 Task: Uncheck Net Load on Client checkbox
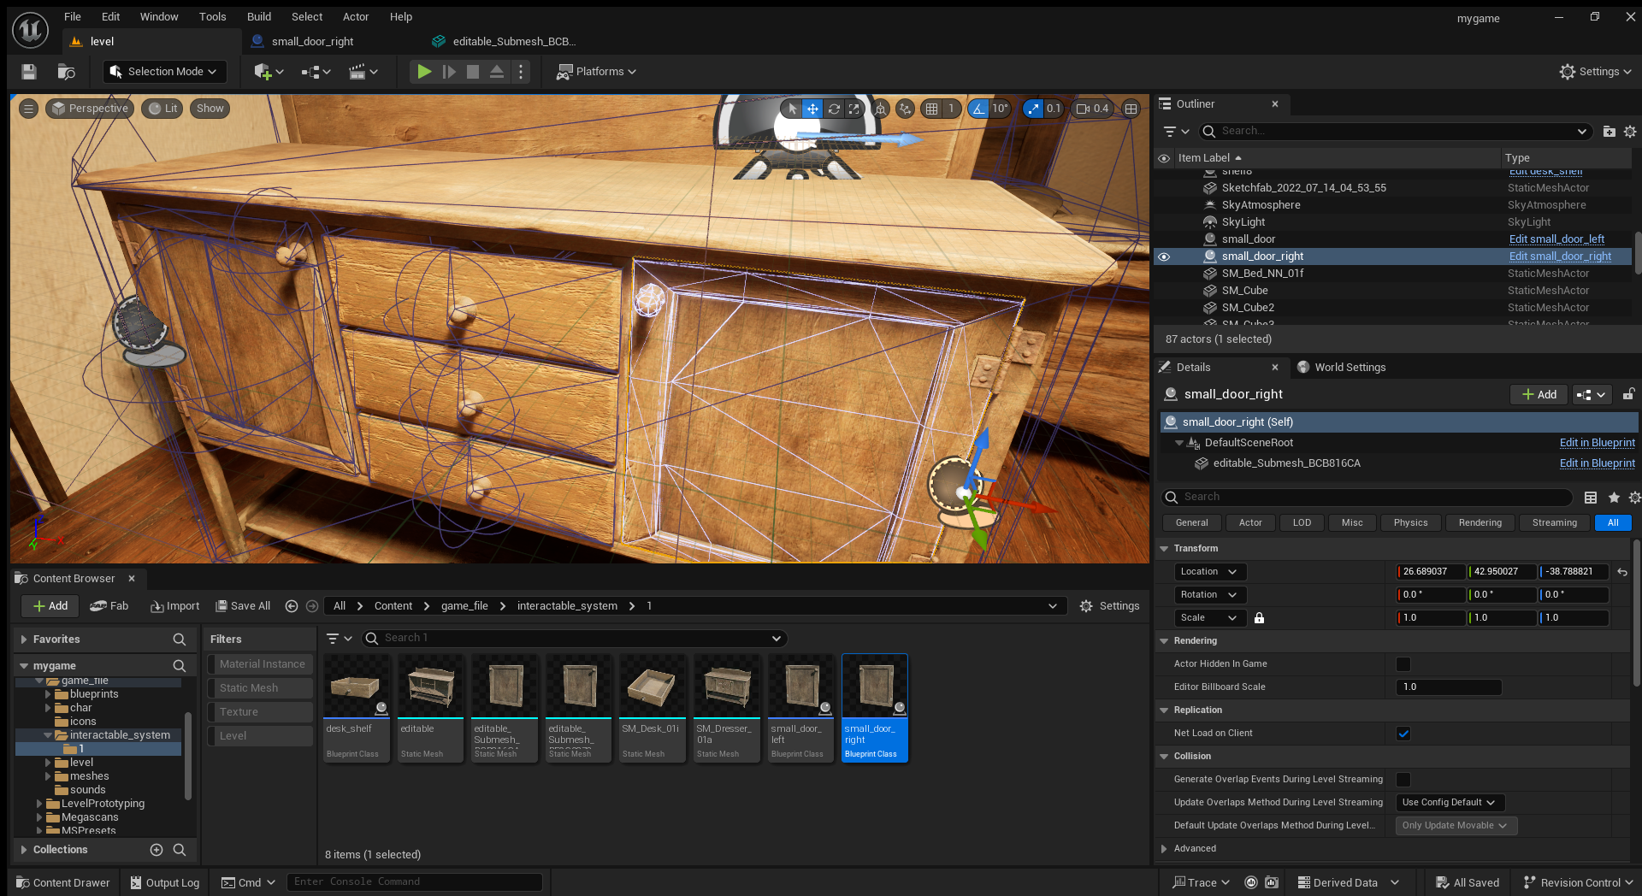(x=1403, y=734)
